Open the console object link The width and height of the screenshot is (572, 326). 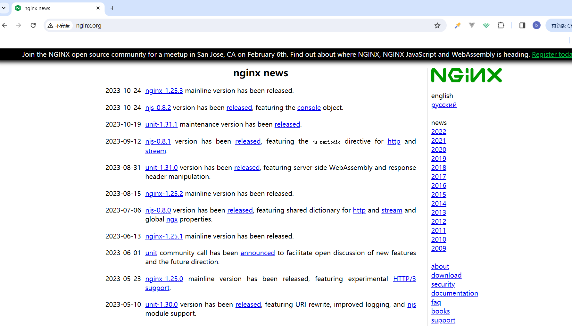309,108
